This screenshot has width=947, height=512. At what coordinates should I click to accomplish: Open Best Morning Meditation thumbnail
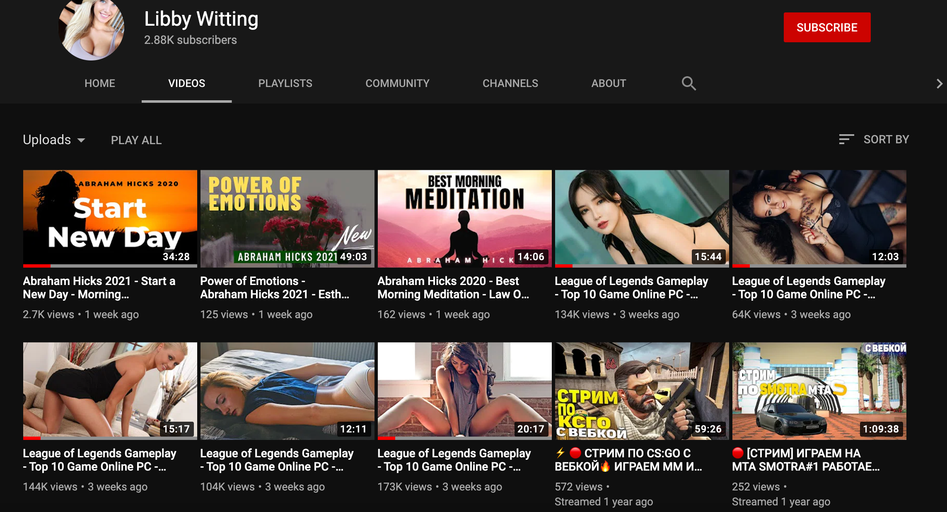465,219
